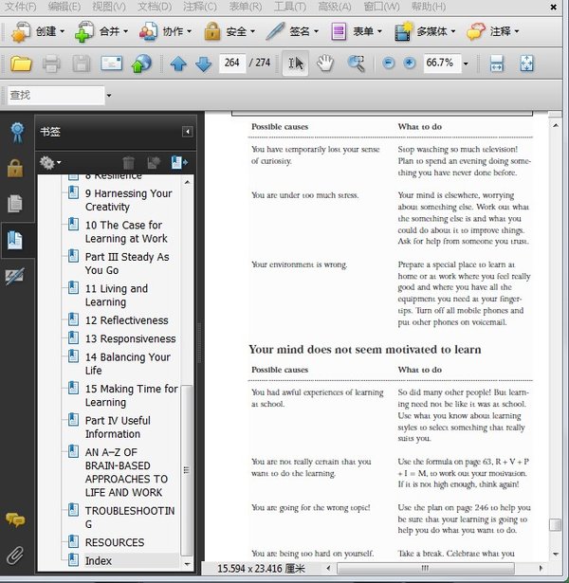Toggle the Select tool cursor button
Screen dimensions: 569x583
coord(296,64)
